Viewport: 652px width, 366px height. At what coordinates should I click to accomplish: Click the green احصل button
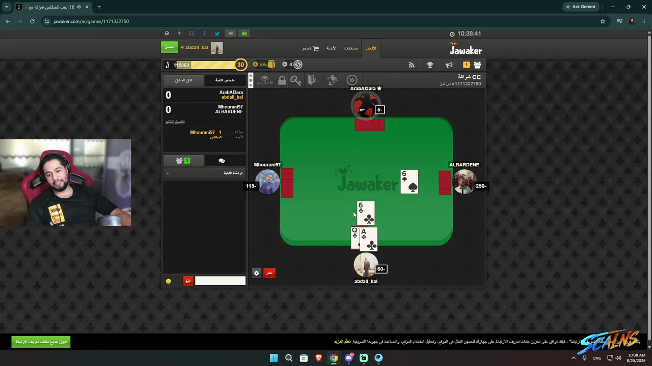coord(170,47)
